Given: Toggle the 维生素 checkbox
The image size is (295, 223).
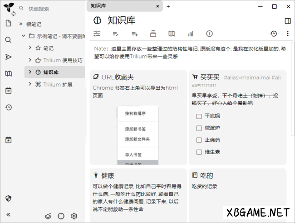Looking at the screenshot, I should (x=199, y=152).
